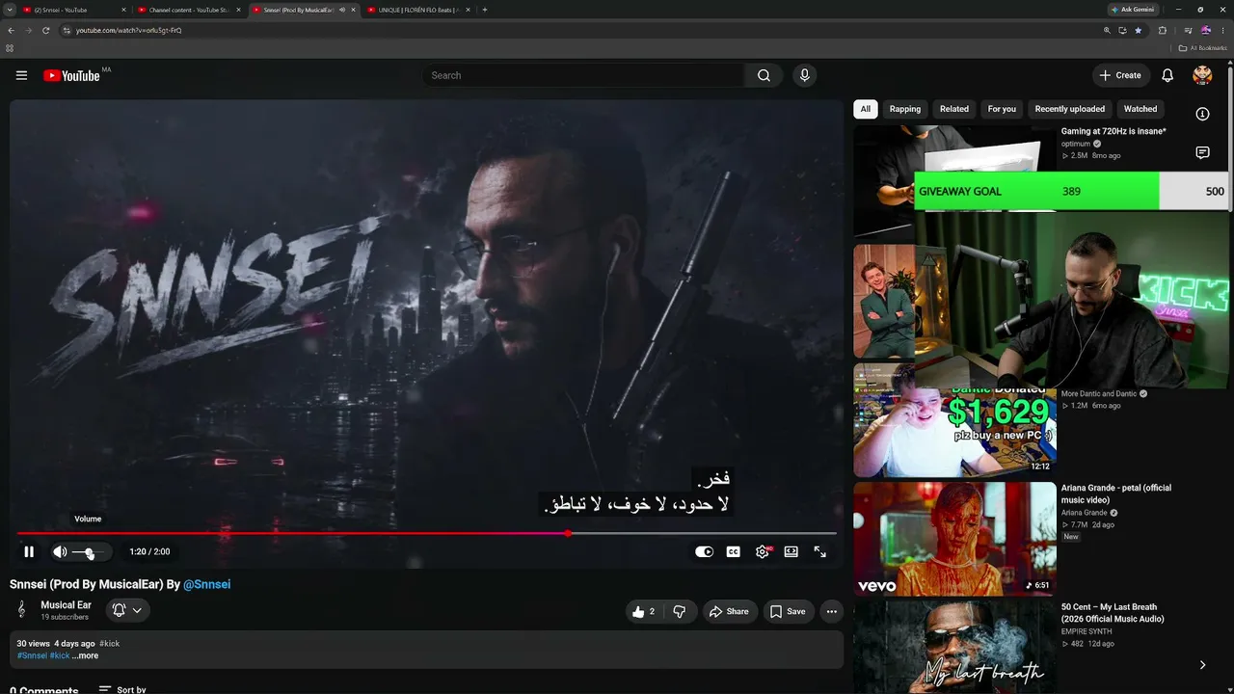1234x694 pixels.
Task: Expand the side panel with the right chevron
Action: tap(1202, 665)
